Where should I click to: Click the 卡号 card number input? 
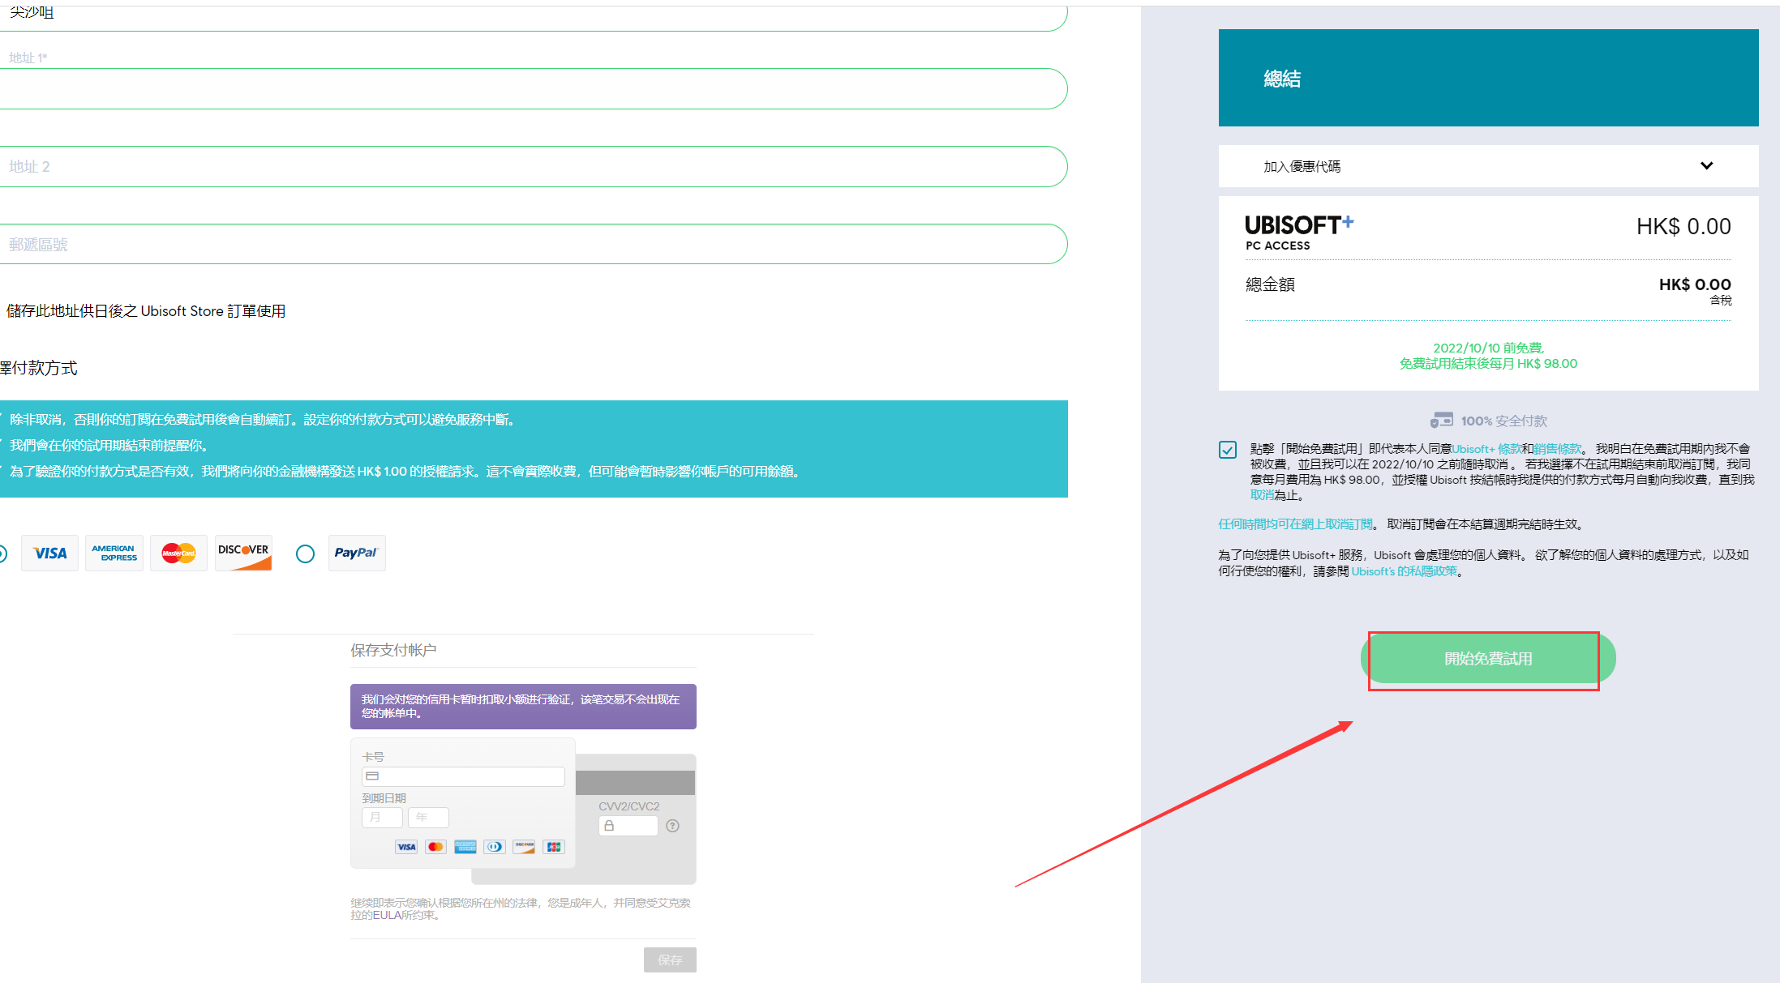point(463,776)
